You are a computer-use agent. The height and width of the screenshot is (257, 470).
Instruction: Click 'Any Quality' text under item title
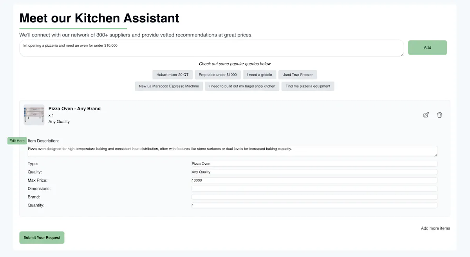click(x=59, y=122)
